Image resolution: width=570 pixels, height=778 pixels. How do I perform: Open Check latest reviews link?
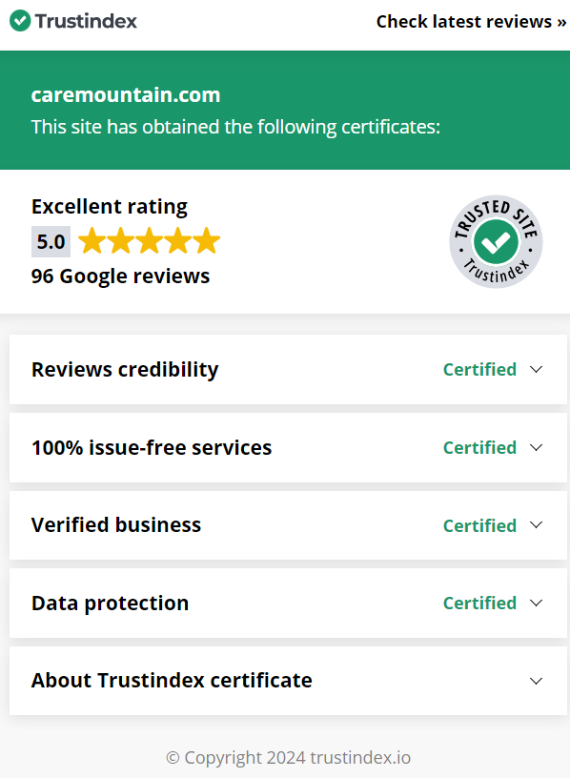pyautogui.click(x=471, y=21)
